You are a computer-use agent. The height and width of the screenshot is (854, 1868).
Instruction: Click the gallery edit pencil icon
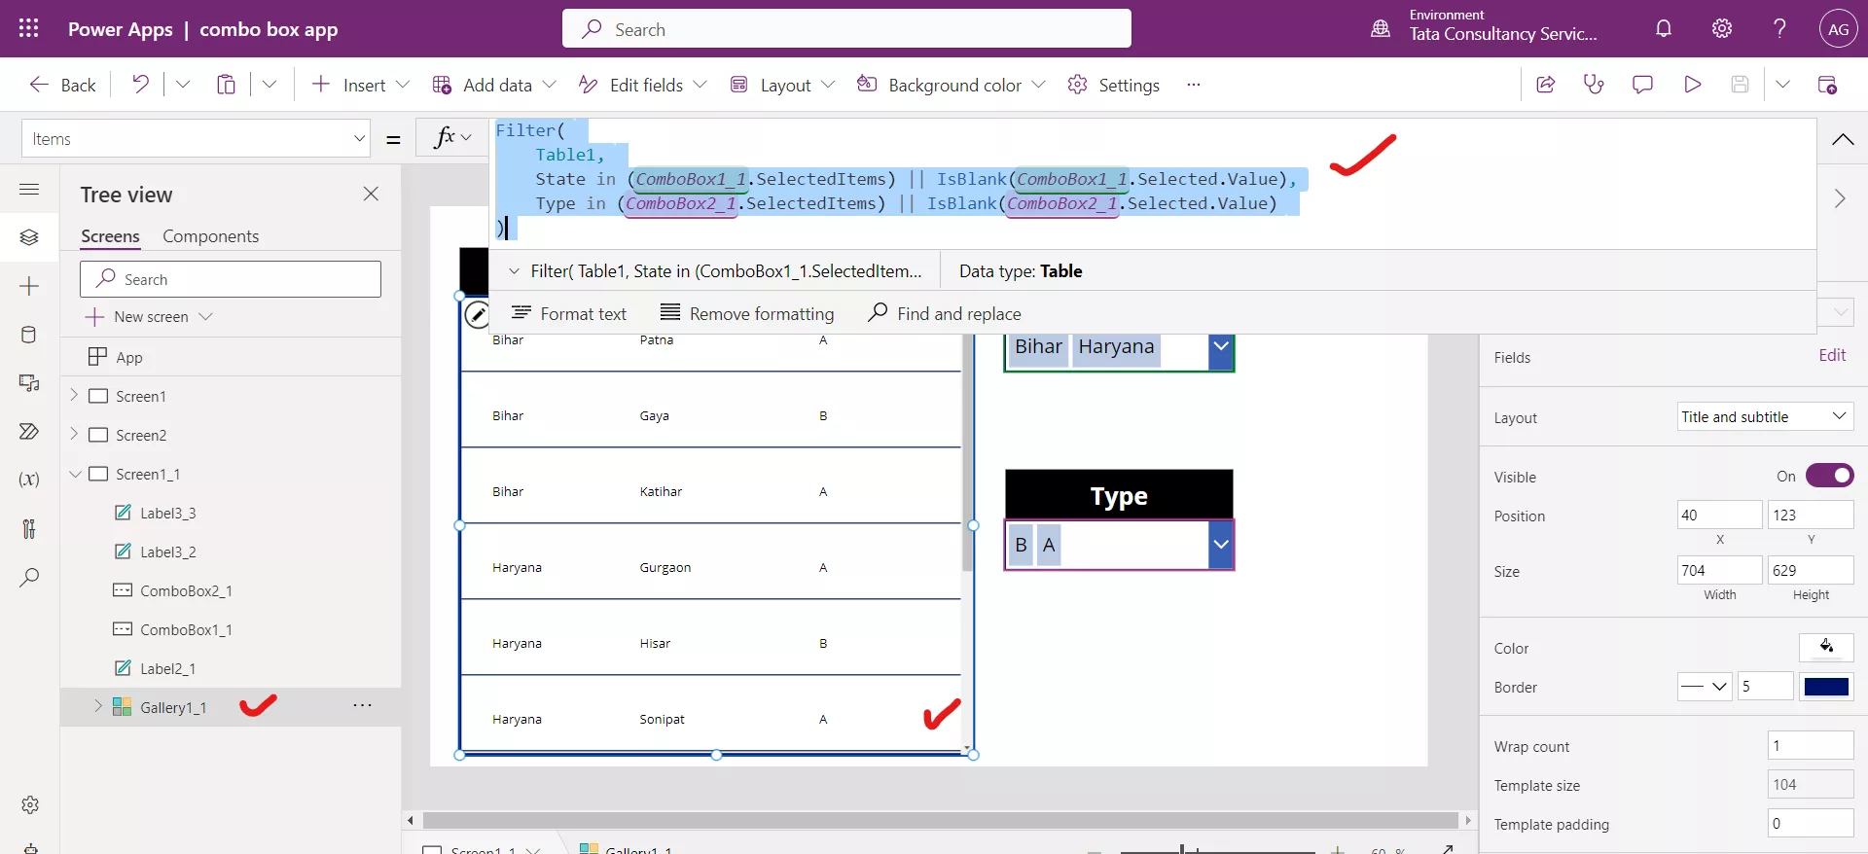(x=477, y=314)
